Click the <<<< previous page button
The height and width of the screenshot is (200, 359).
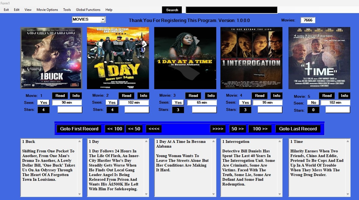(x=153, y=129)
